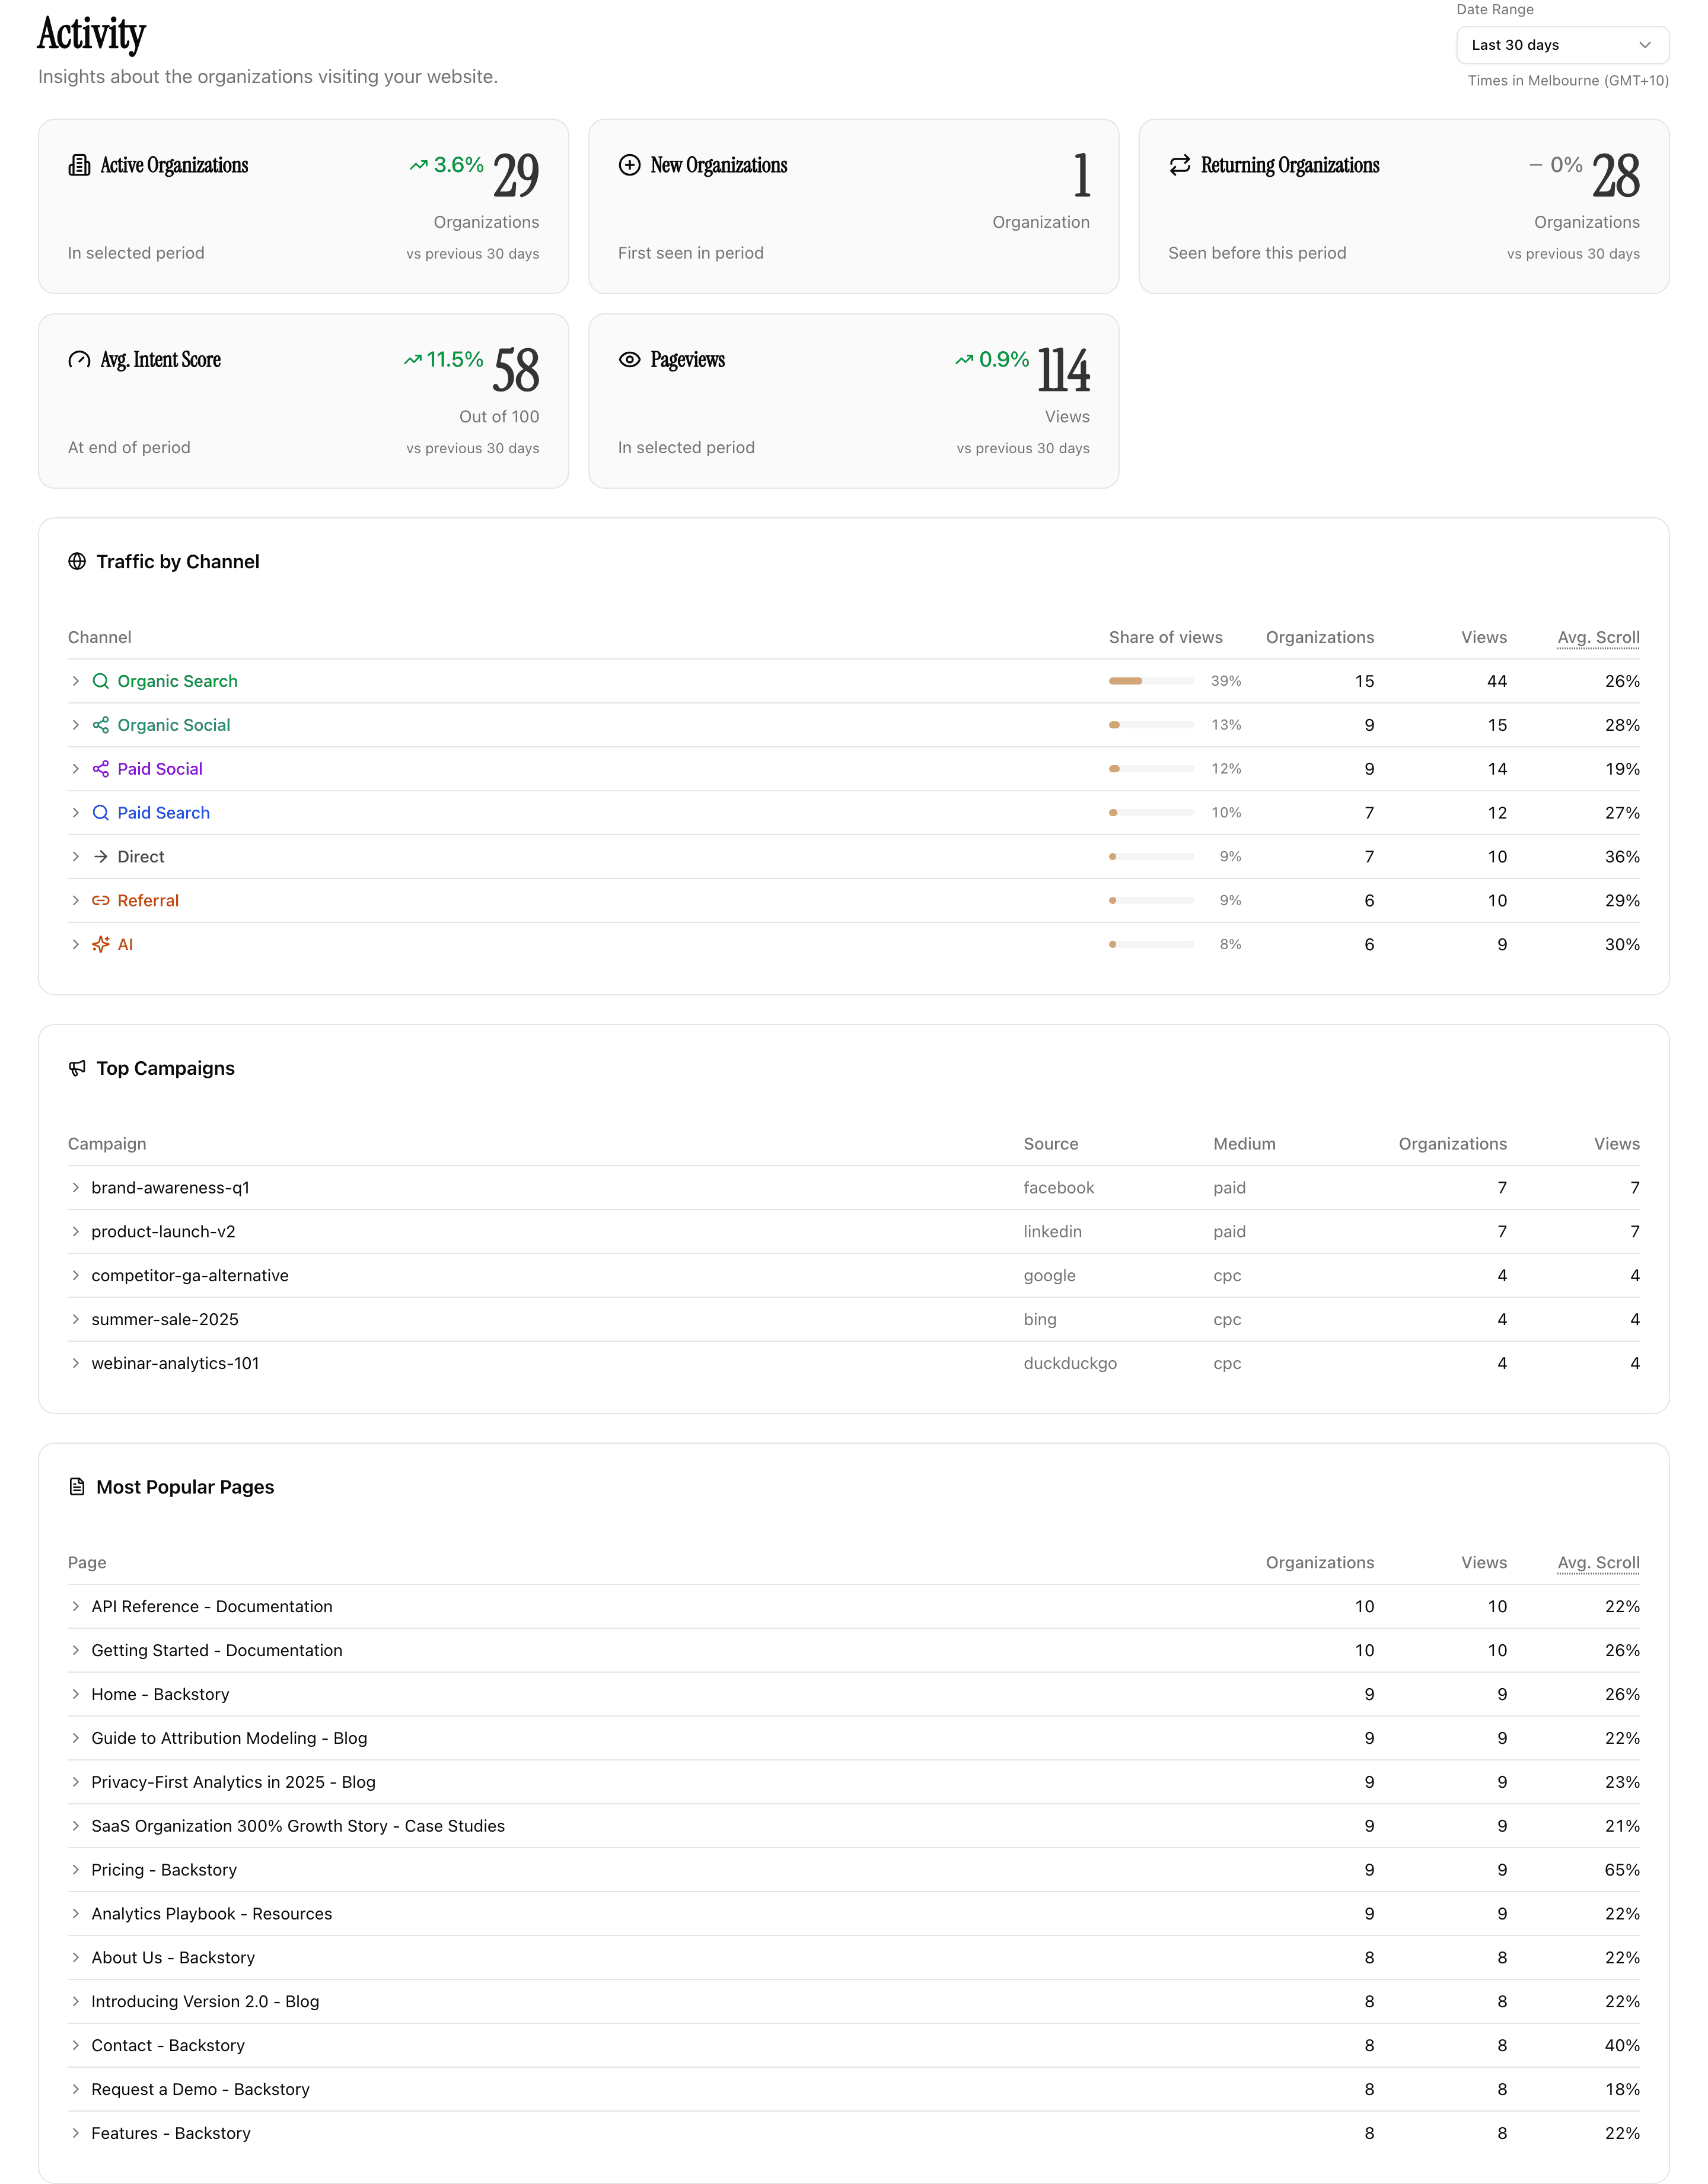Click the Returning Organizations value 28
This screenshot has height=2184, width=1708.
1616,176
